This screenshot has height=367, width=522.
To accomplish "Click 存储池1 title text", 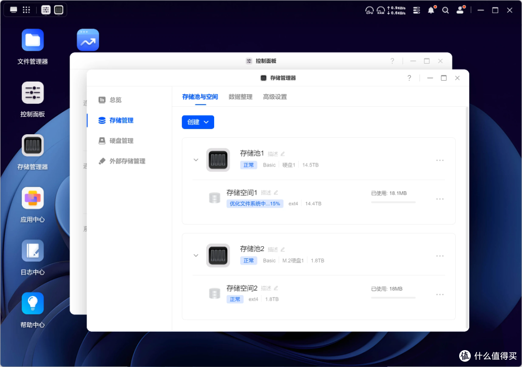I will [x=252, y=153].
